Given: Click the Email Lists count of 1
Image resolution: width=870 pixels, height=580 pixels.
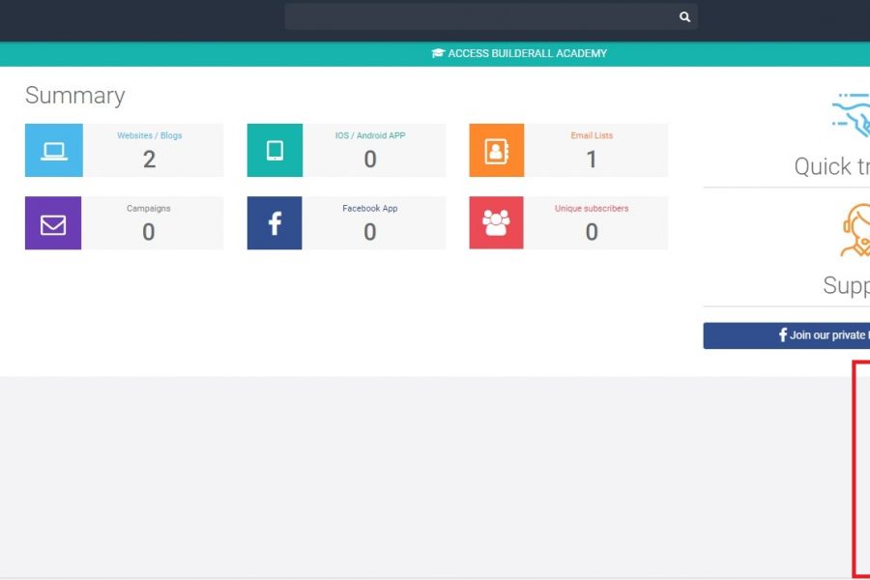Looking at the screenshot, I should point(592,159).
